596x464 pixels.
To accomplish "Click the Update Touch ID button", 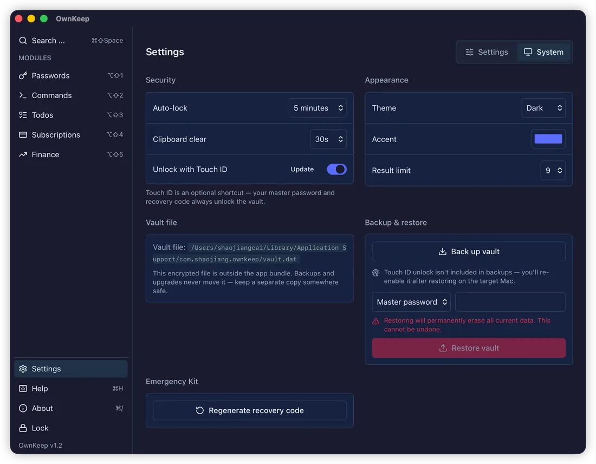I will [302, 169].
